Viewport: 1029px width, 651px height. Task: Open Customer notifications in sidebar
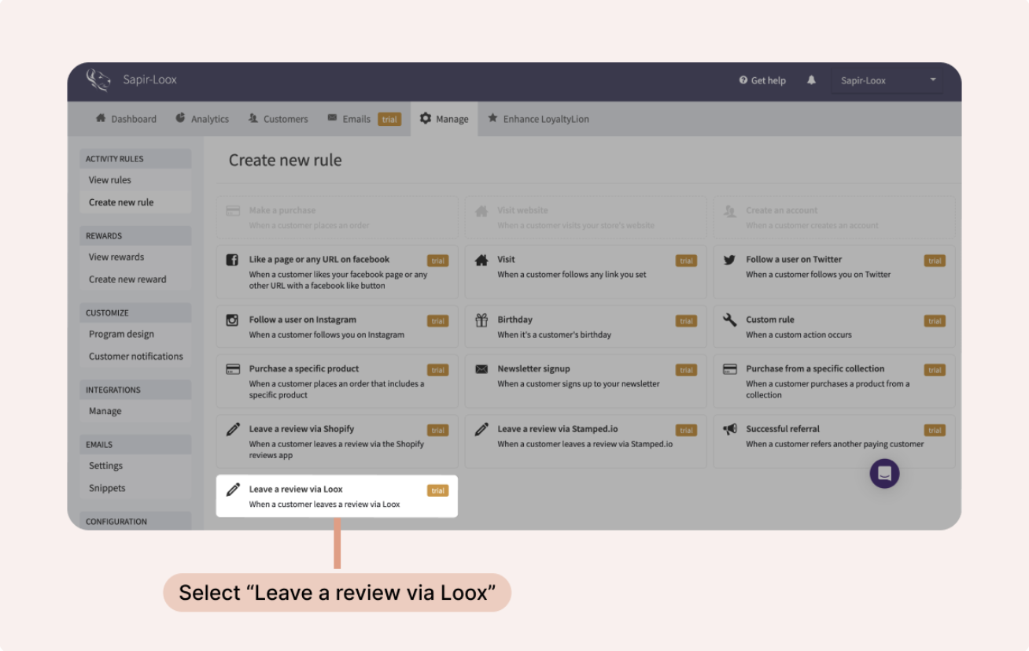pyautogui.click(x=136, y=357)
